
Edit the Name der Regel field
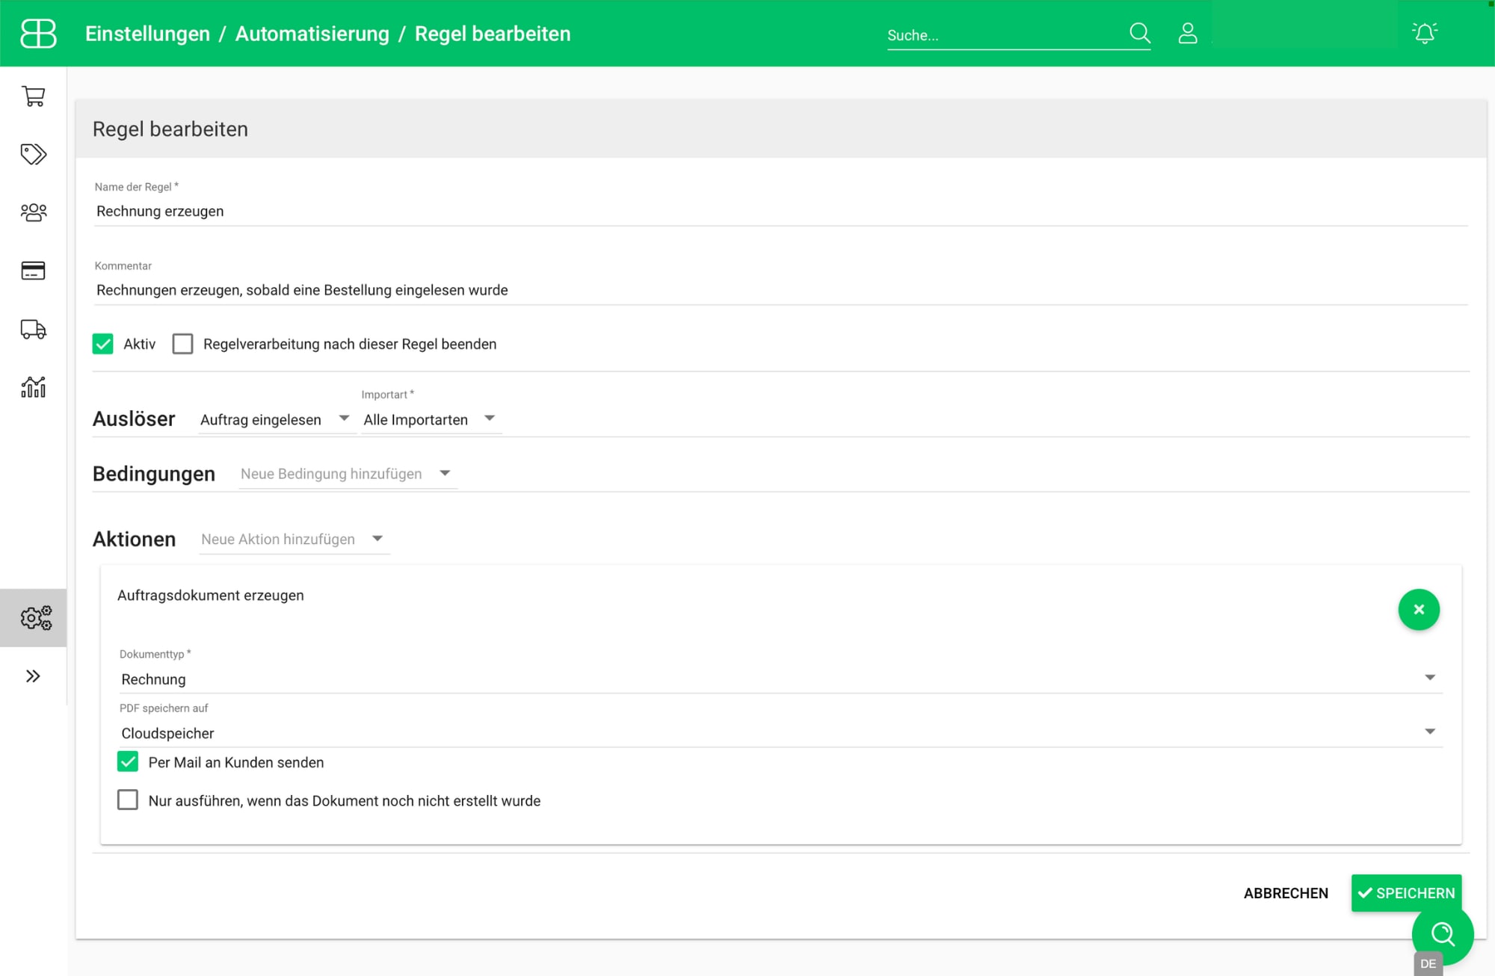780,211
